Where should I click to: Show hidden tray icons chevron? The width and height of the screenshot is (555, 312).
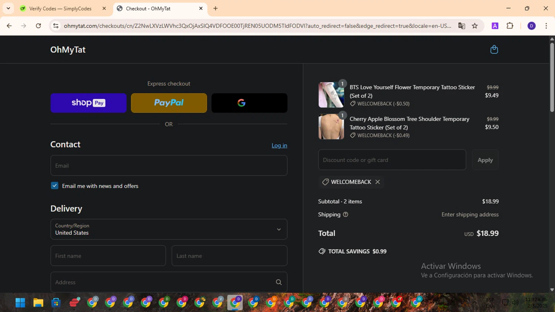click(x=475, y=302)
